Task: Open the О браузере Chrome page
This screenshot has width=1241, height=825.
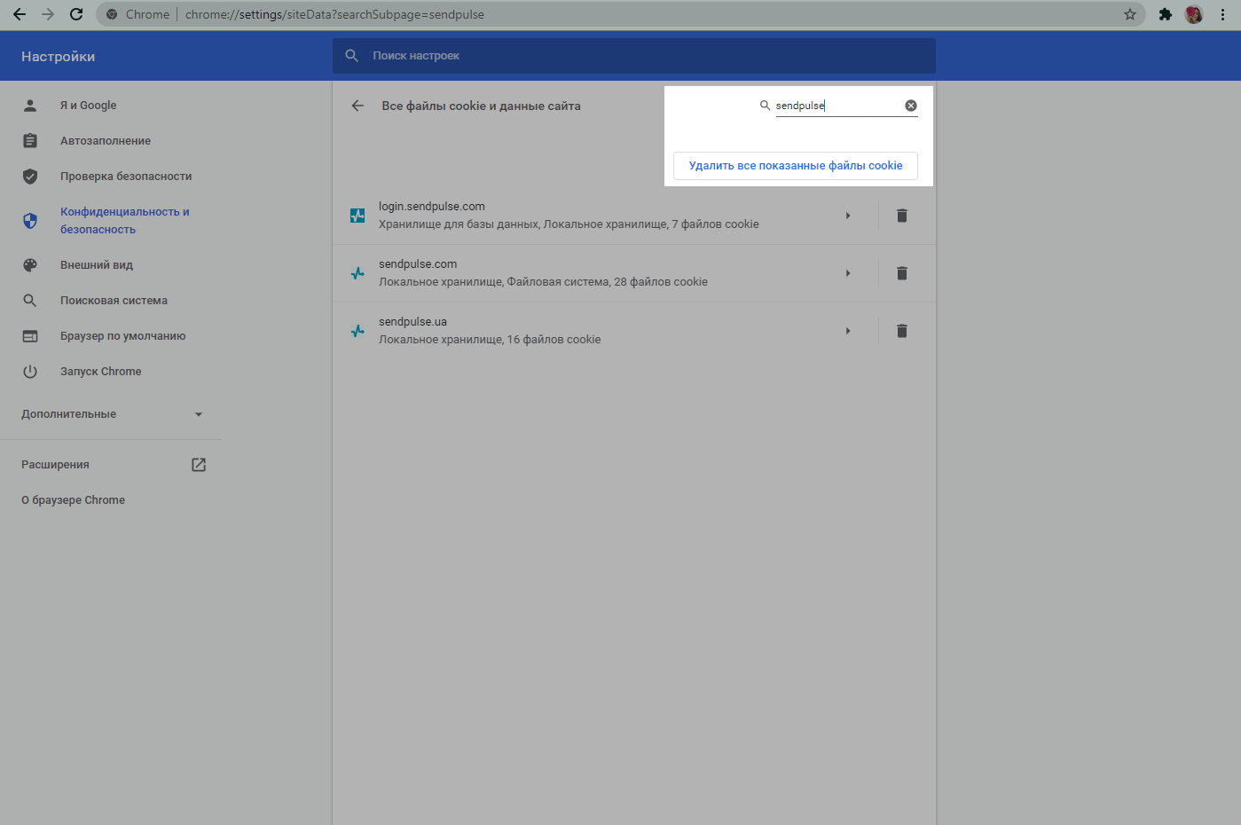Action: (x=73, y=500)
